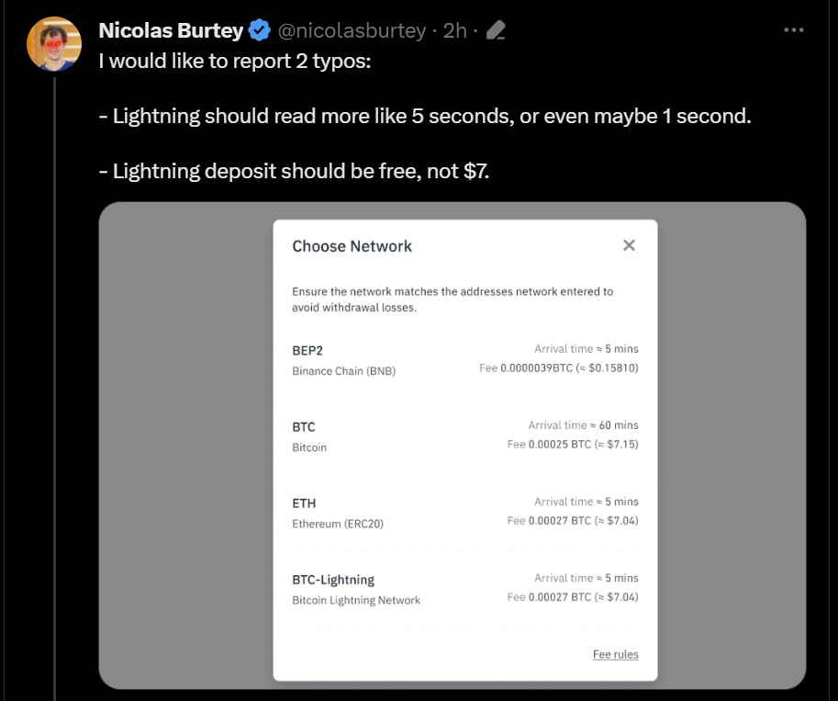
Task: Click the blue verified badge
Action: point(260,30)
